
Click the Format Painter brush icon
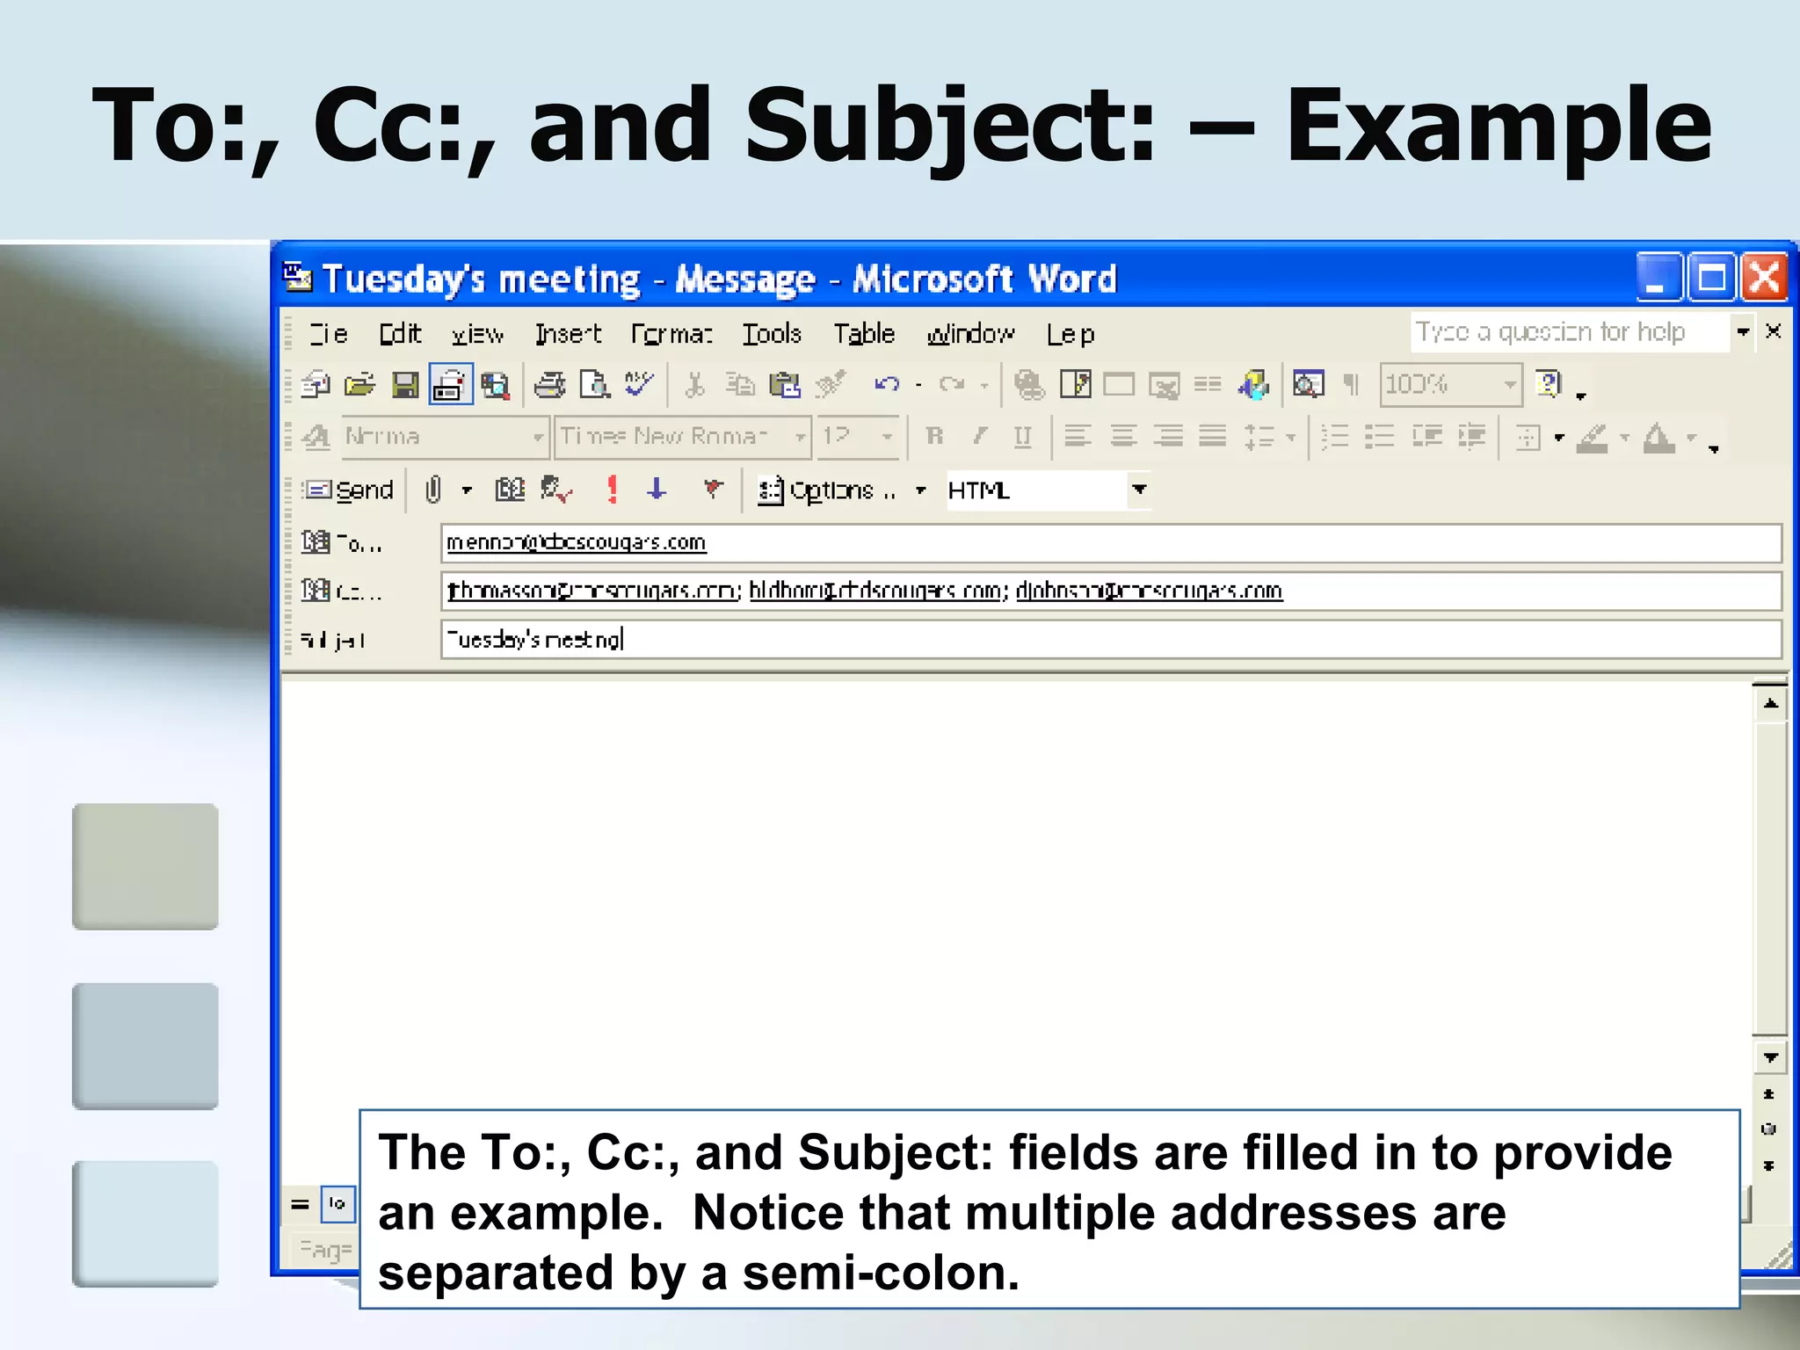pyautogui.click(x=830, y=385)
